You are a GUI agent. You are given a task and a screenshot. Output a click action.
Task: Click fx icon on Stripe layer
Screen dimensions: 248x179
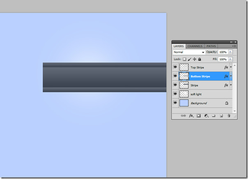point(226,85)
